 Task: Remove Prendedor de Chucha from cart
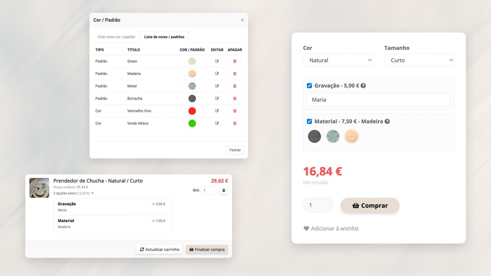(223, 191)
